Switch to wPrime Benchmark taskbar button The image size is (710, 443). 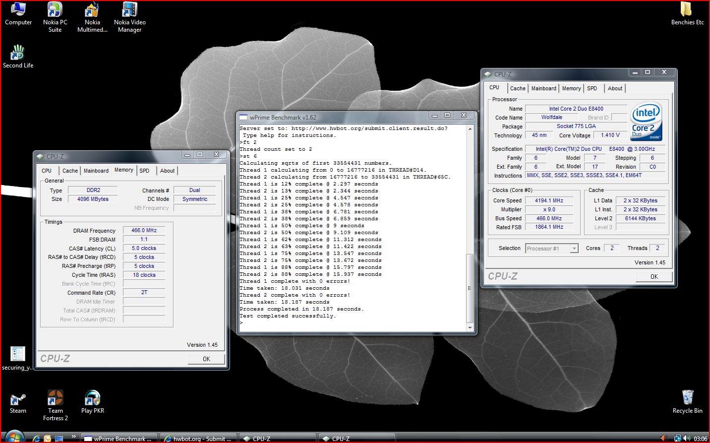(119, 439)
